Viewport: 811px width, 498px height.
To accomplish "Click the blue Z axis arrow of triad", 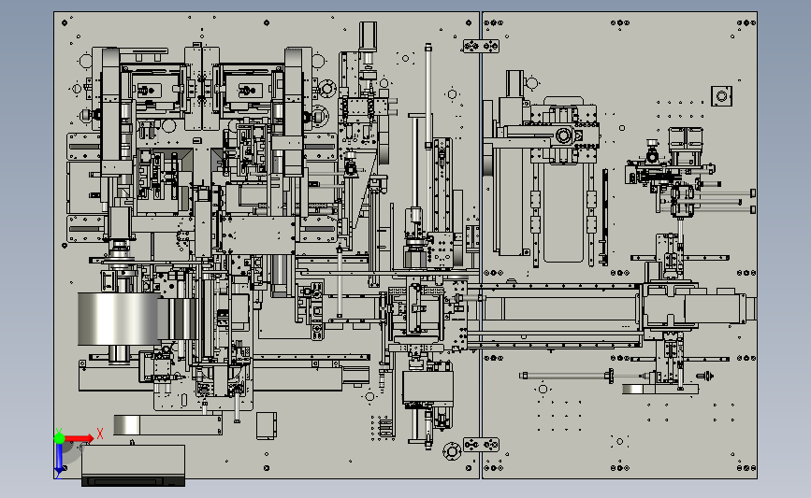I will [x=59, y=458].
